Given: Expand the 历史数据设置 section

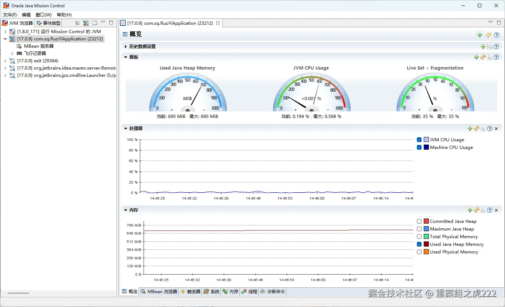Looking at the screenshot, I should [126, 47].
